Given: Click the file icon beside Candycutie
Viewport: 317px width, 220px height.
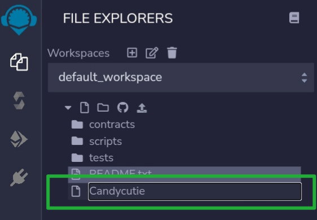Looking at the screenshot, I should point(76,191).
